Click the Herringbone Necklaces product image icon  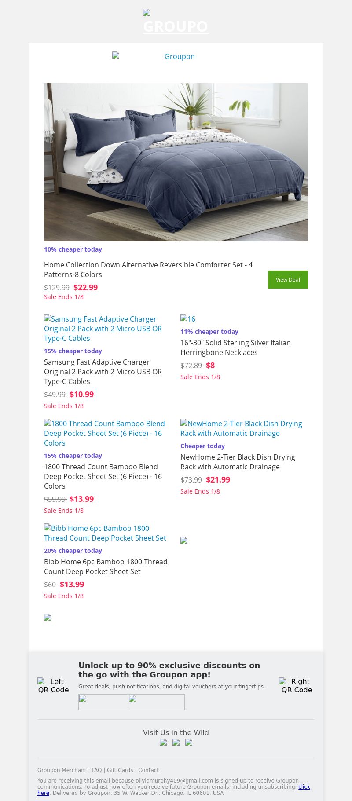tap(188, 319)
